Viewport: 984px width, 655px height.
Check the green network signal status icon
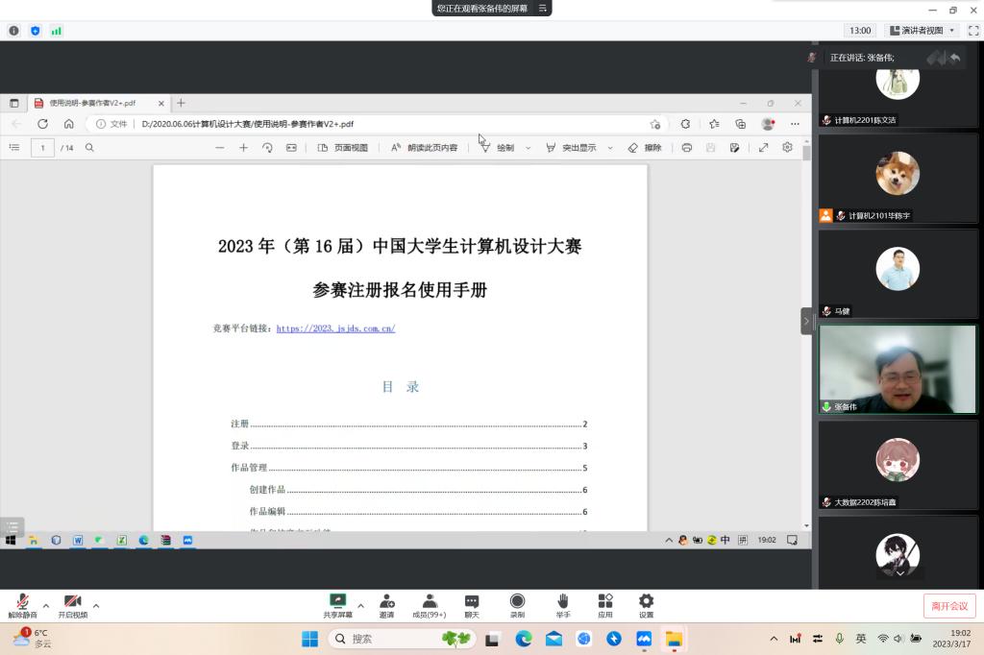(x=56, y=31)
